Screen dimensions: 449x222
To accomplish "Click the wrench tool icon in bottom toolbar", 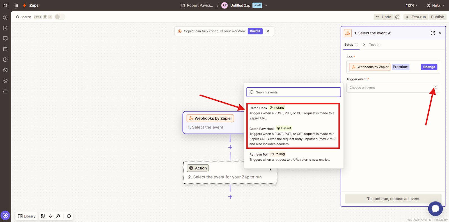I will click(58, 216).
